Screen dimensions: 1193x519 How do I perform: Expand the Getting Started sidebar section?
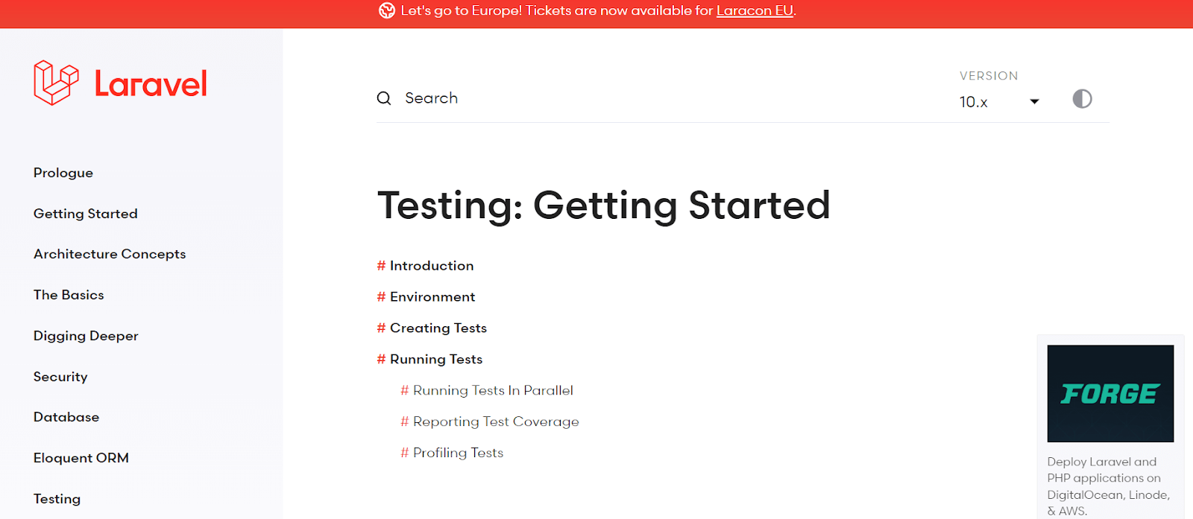tap(85, 213)
